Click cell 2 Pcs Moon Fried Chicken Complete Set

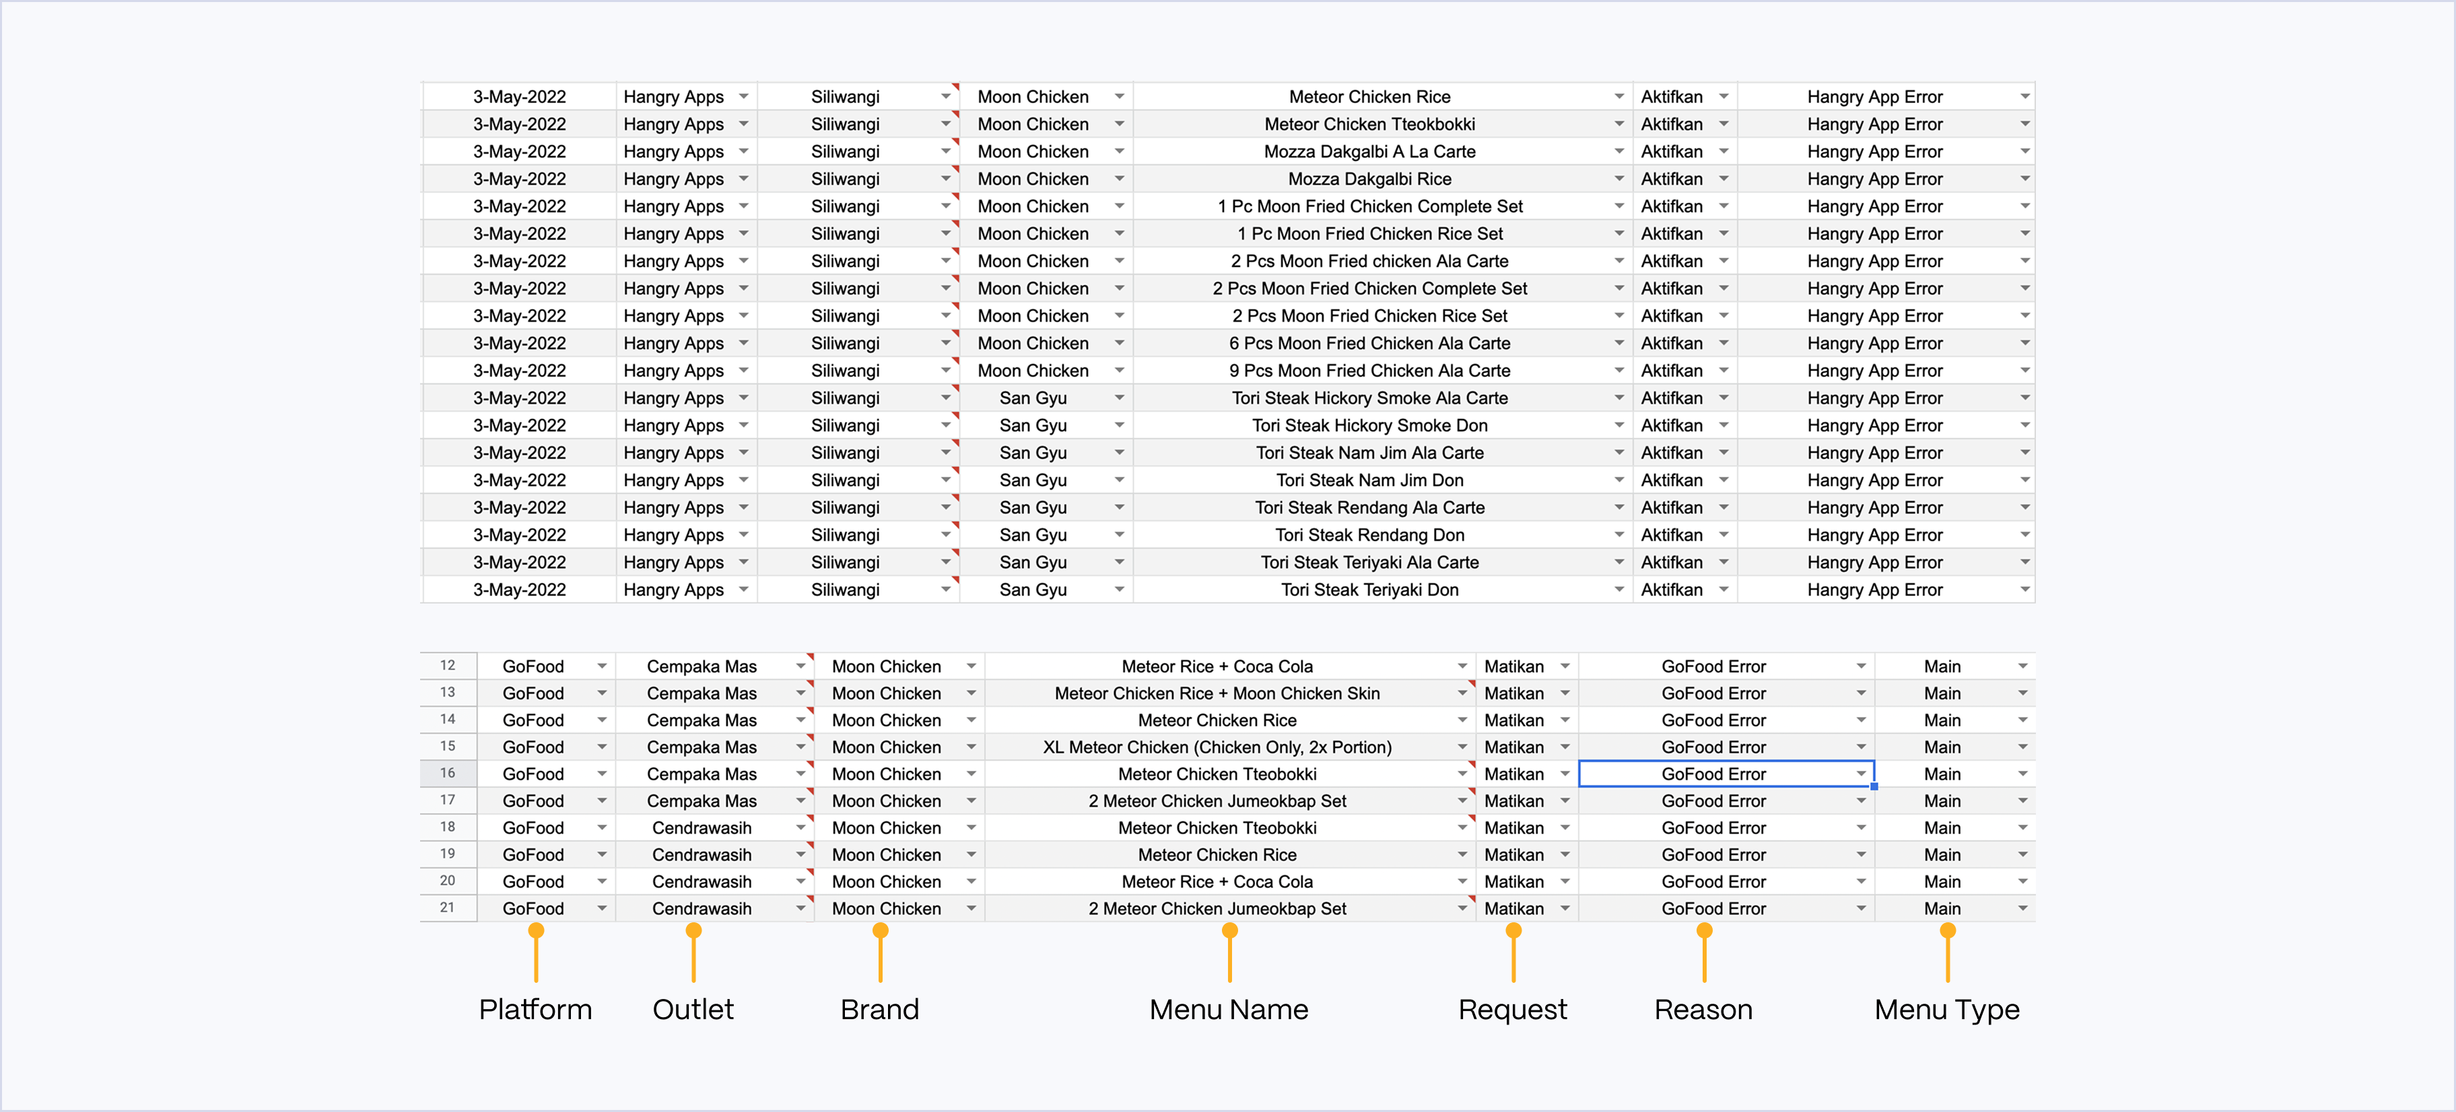pyautogui.click(x=1382, y=288)
